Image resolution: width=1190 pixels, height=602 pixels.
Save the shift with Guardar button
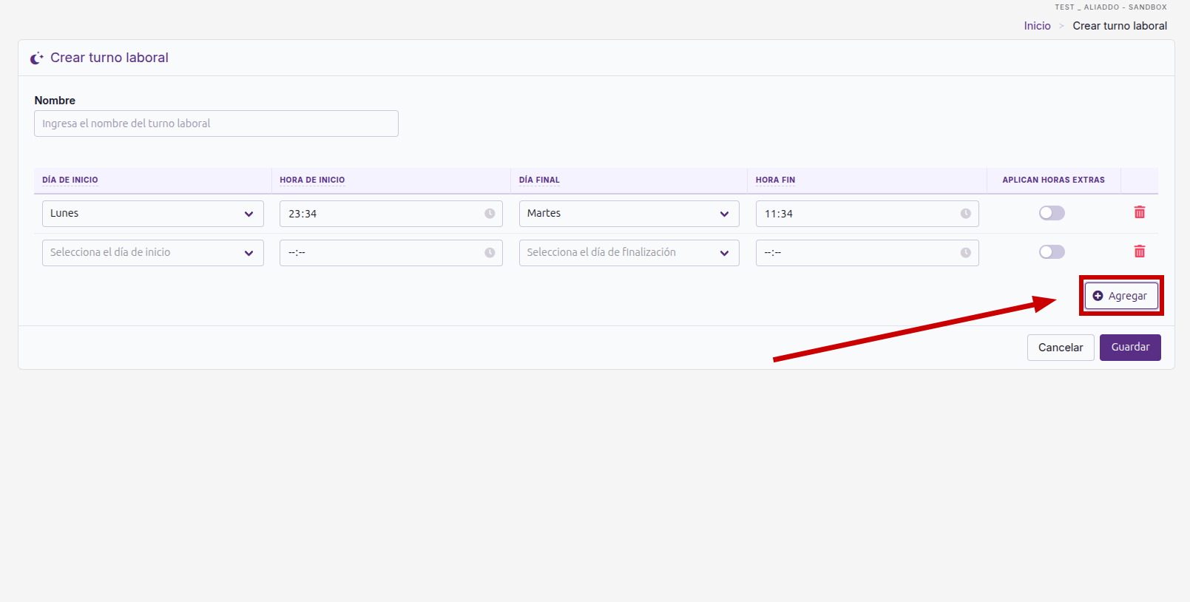(1130, 348)
